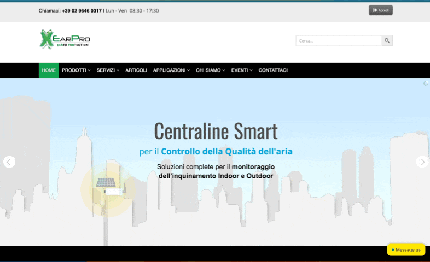Screen dimensions: 430x262
Task: Click the Controllo della Qualità dell'aria text
Action: click(x=230, y=151)
